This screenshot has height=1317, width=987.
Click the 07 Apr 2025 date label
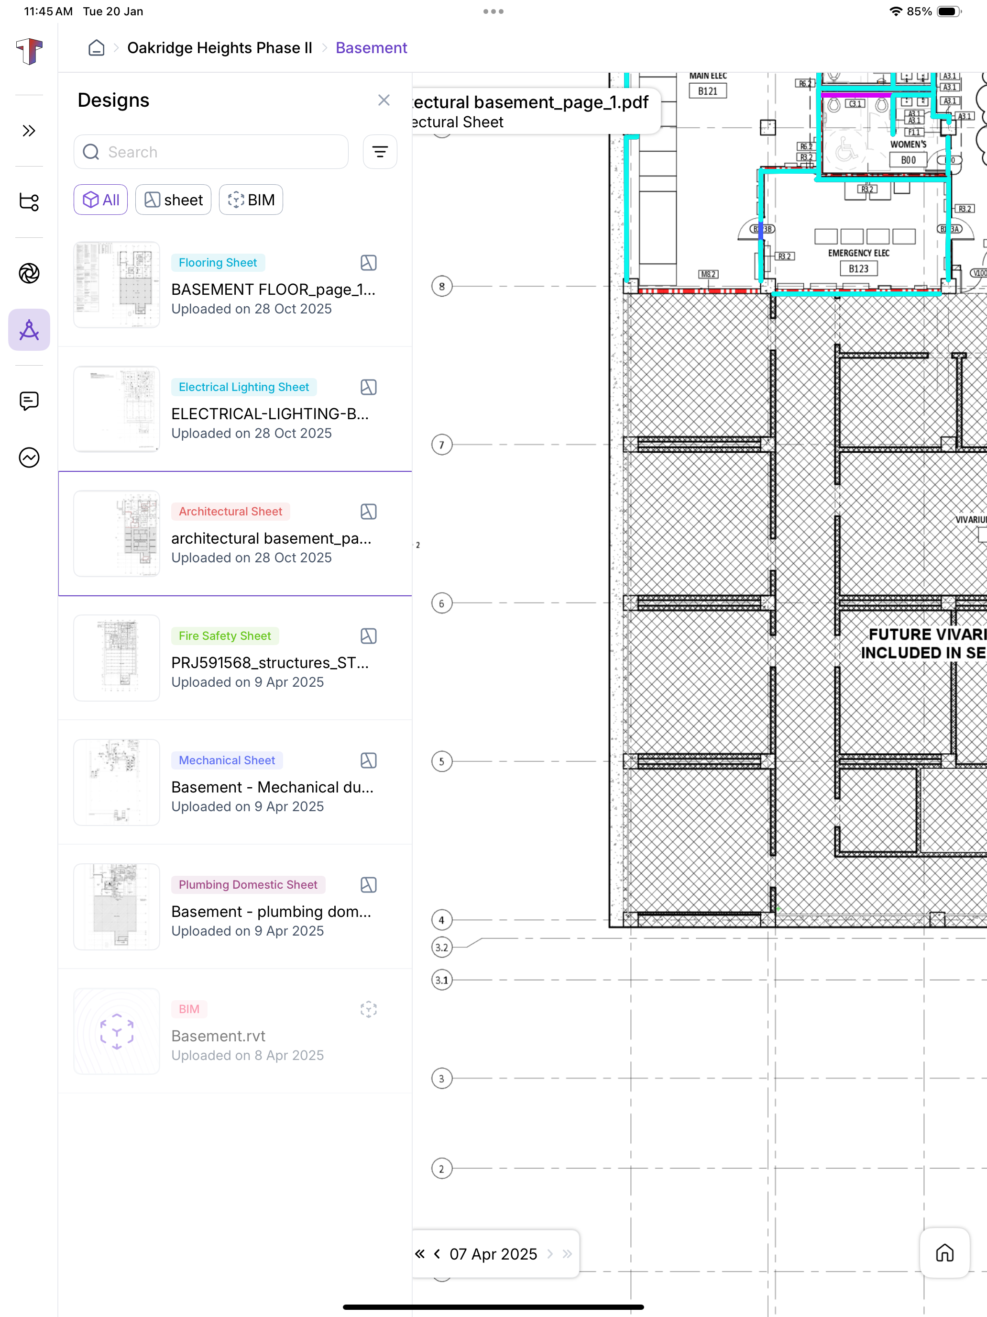(493, 1254)
